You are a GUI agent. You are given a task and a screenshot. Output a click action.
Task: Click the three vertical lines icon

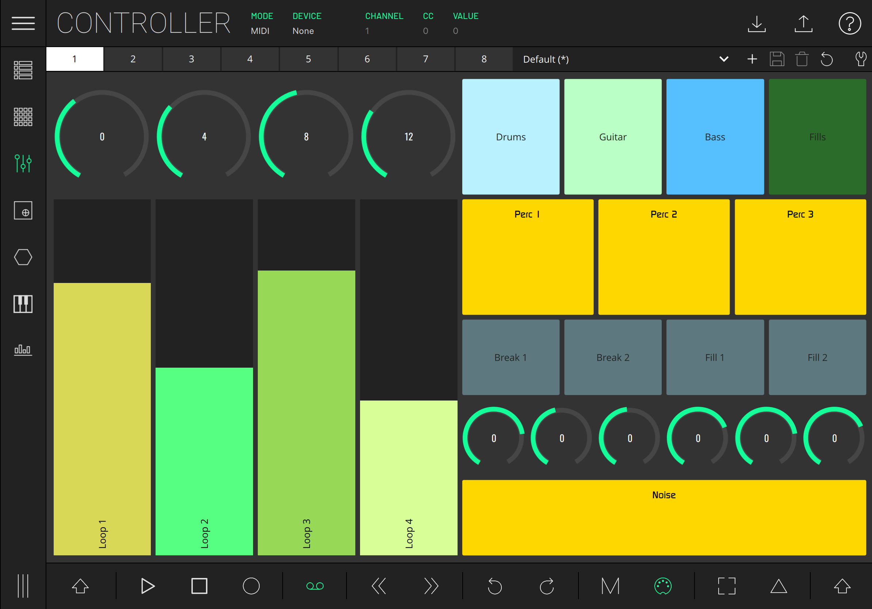click(x=23, y=586)
